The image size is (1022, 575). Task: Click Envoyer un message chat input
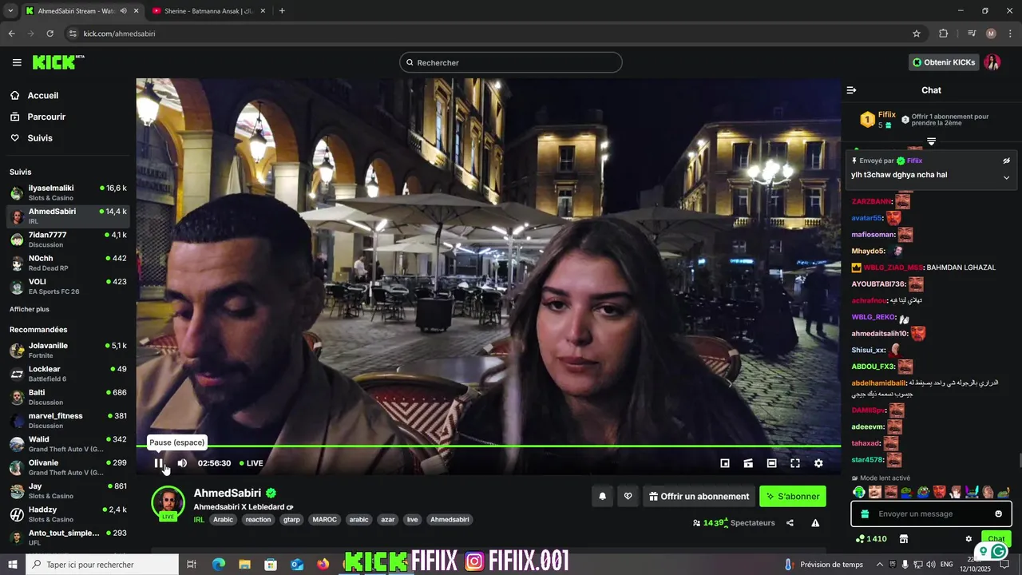tap(931, 514)
